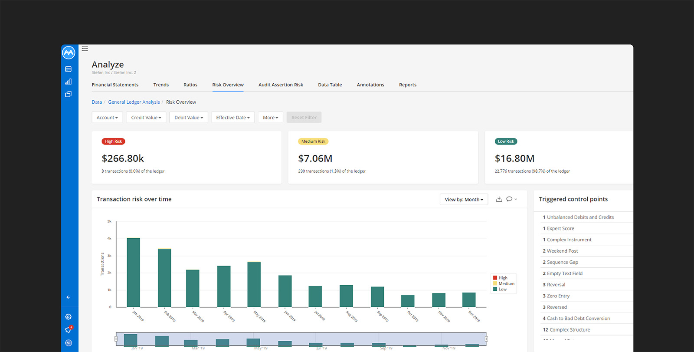The width and height of the screenshot is (694, 352).
Task: Go to the Trends tab
Action: pyautogui.click(x=161, y=85)
